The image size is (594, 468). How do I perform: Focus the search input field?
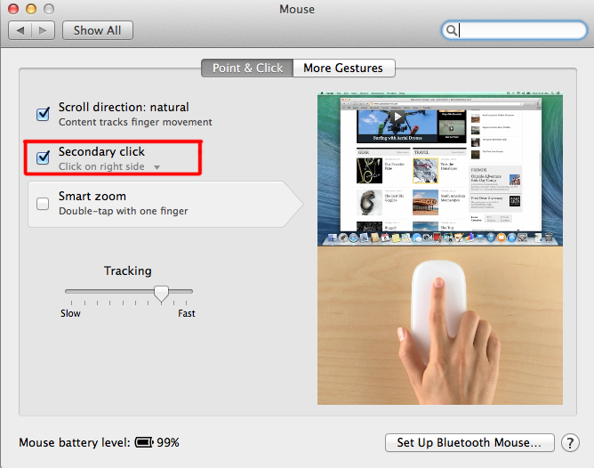click(514, 30)
